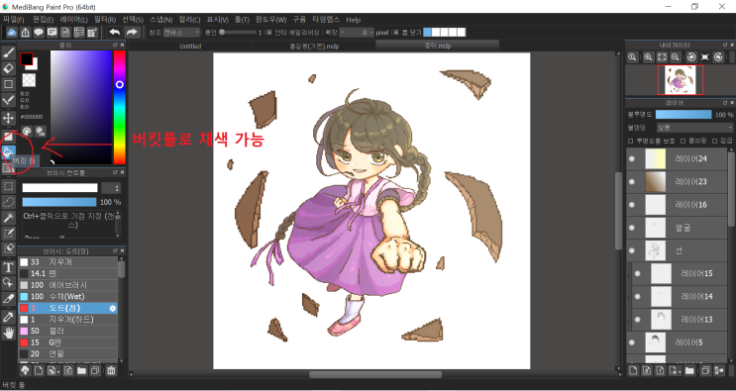The width and height of the screenshot is (736, 391).
Task: Click the Undo arrow in the toolbar
Action: pos(114,32)
